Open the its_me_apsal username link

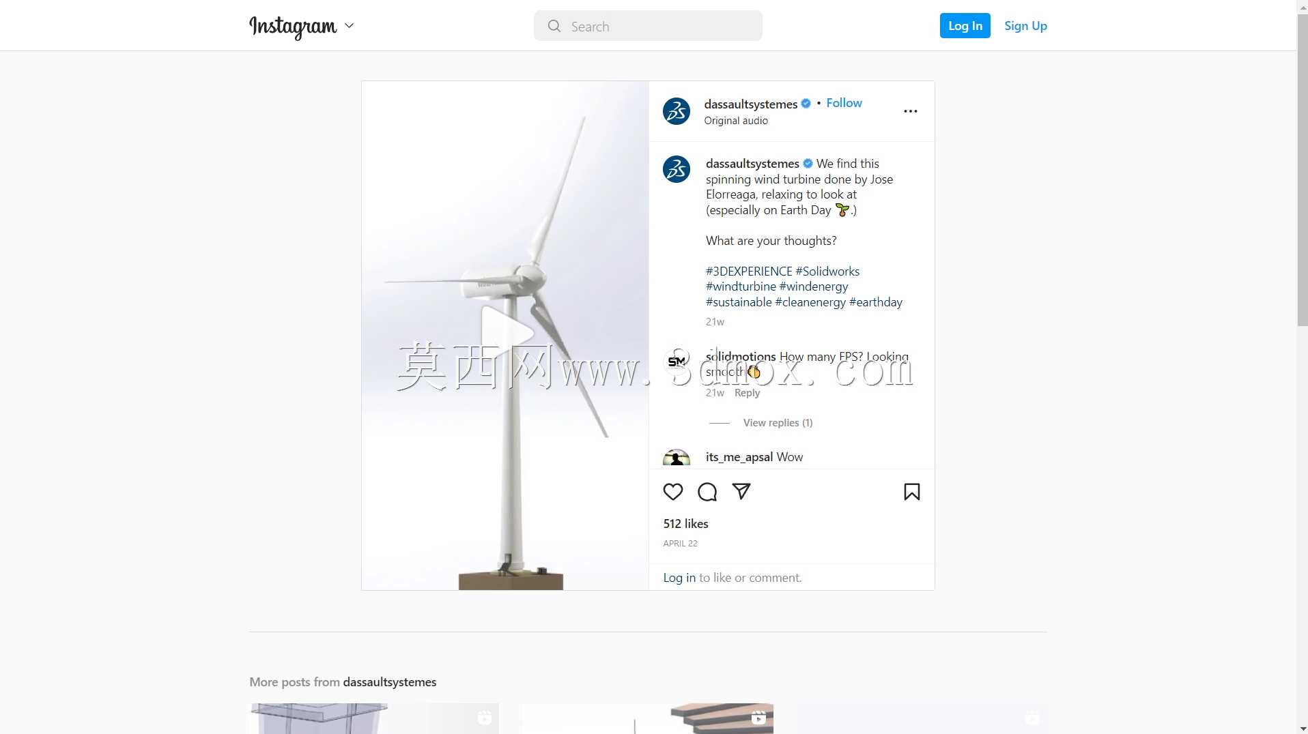pyautogui.click(x=739, y=457)
